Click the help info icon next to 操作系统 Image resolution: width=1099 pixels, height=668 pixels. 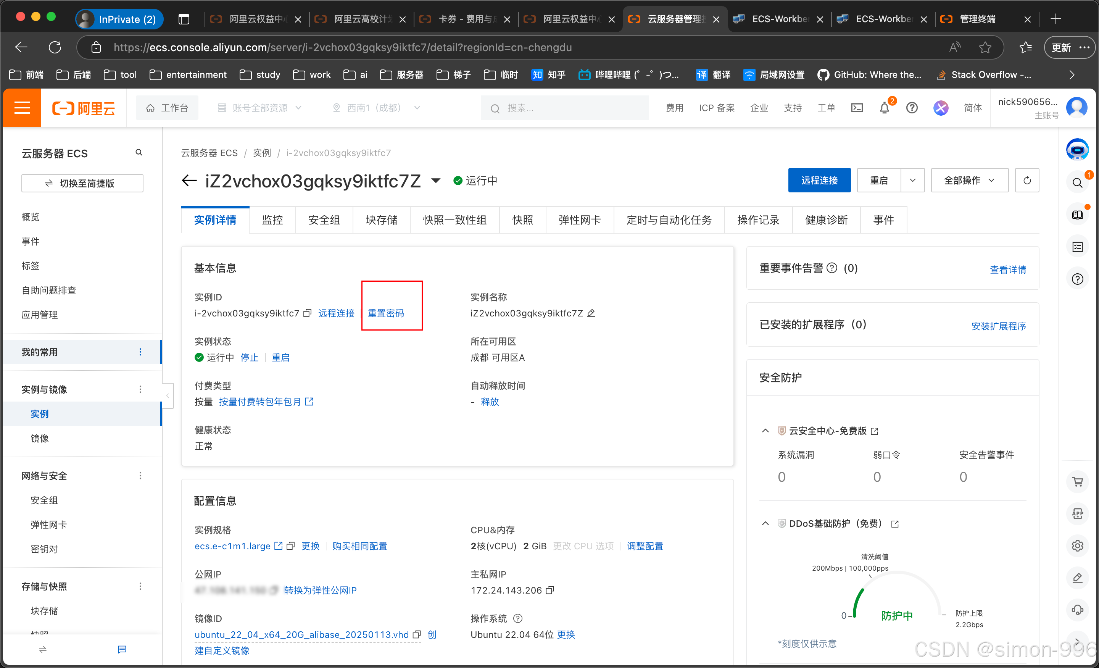tap(517, 618)
